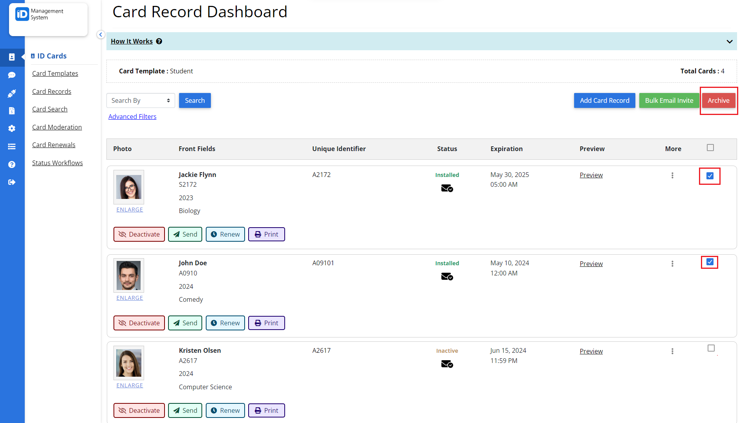Toggle the select-all checkbox in table header

pos(710,148)
